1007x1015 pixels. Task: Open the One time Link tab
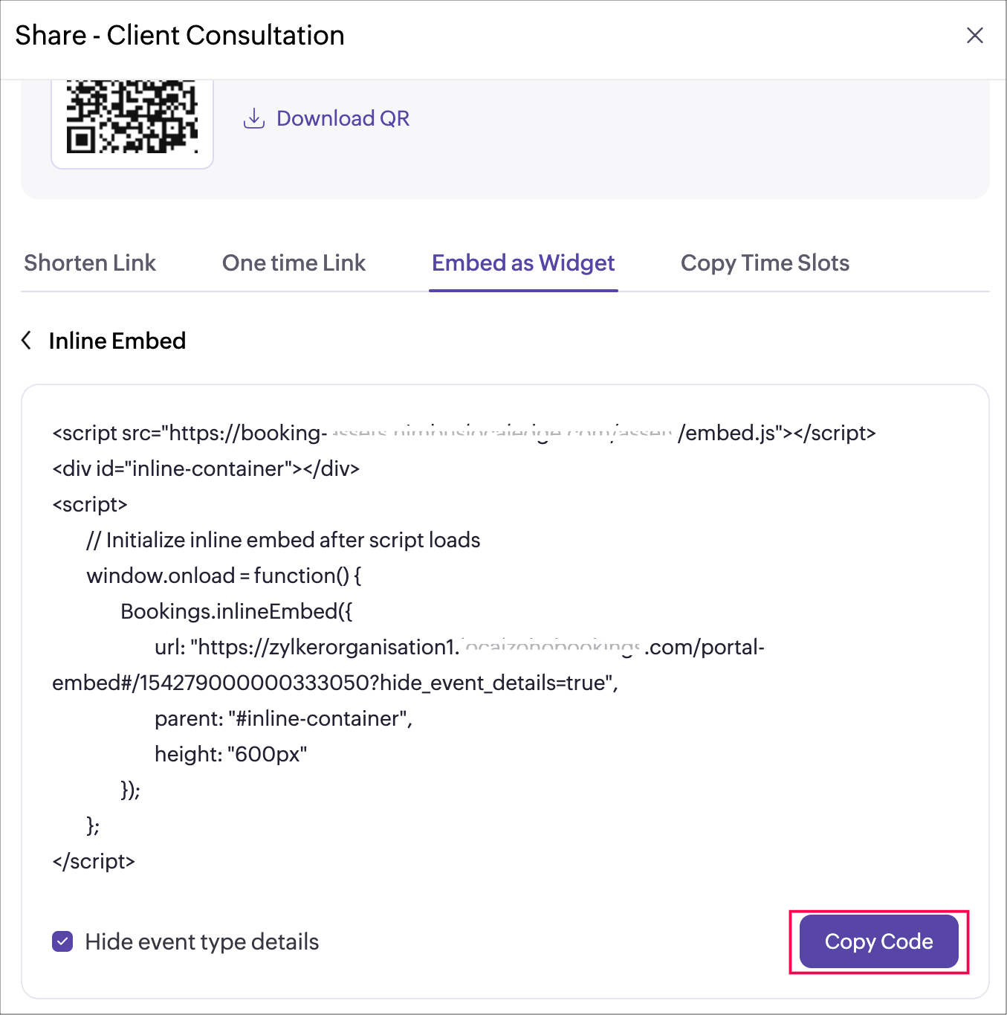(x=294, y=263)
